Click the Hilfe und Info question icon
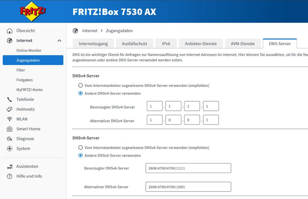This screenshot has width=308, height=199. click(10, 176)
